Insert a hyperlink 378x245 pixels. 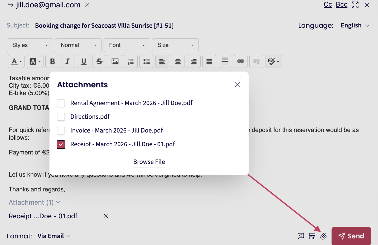(241, 62)
